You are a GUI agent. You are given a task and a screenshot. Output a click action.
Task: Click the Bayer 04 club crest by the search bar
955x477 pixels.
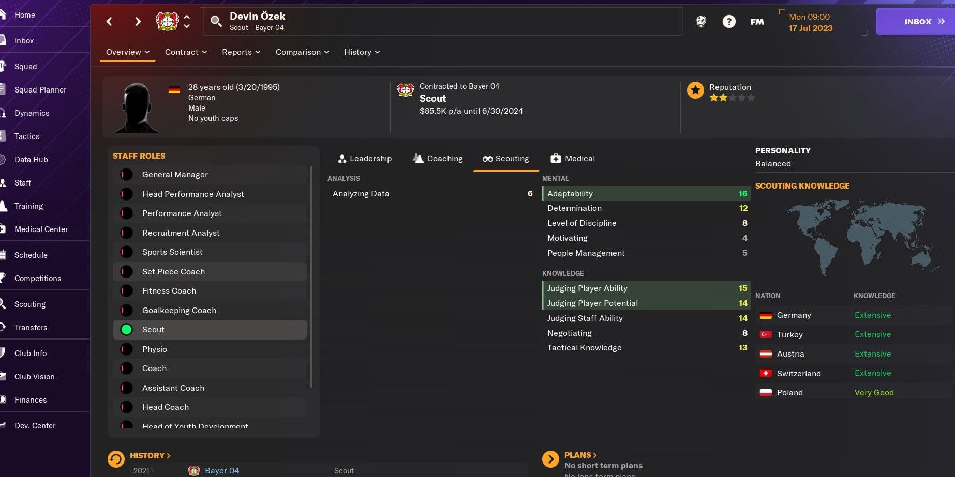click(x=167, y=21)
